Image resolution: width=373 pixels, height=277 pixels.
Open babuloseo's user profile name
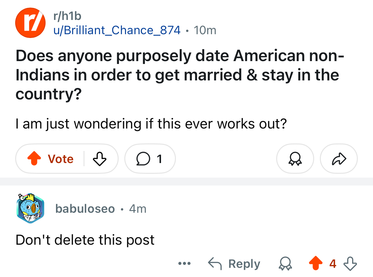(x=85, y=209)
